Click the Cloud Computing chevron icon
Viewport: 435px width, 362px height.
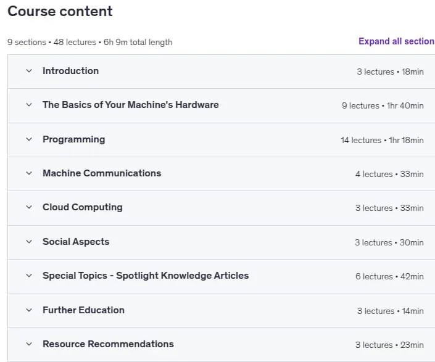click(x=29, y=207)
